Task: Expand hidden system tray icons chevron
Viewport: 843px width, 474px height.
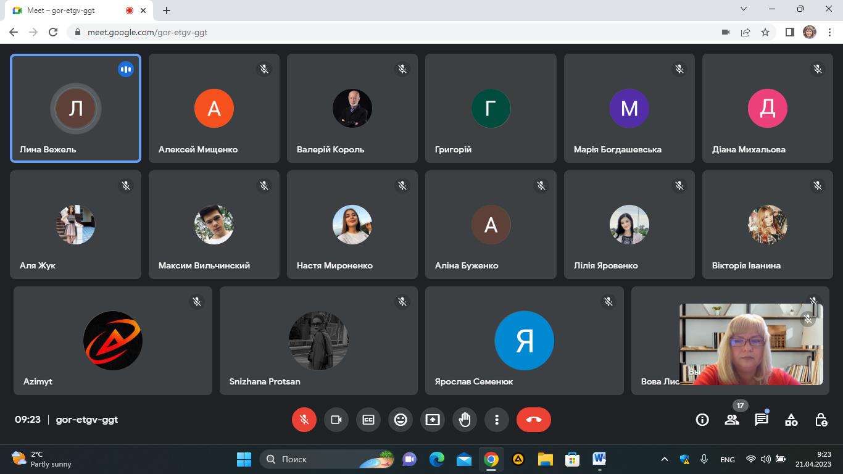Action: 665,459
